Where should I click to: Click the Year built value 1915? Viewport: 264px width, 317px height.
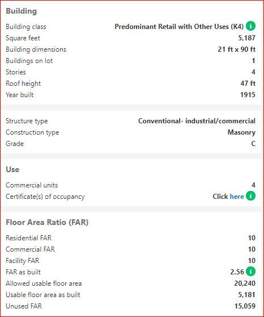(248, 95)
